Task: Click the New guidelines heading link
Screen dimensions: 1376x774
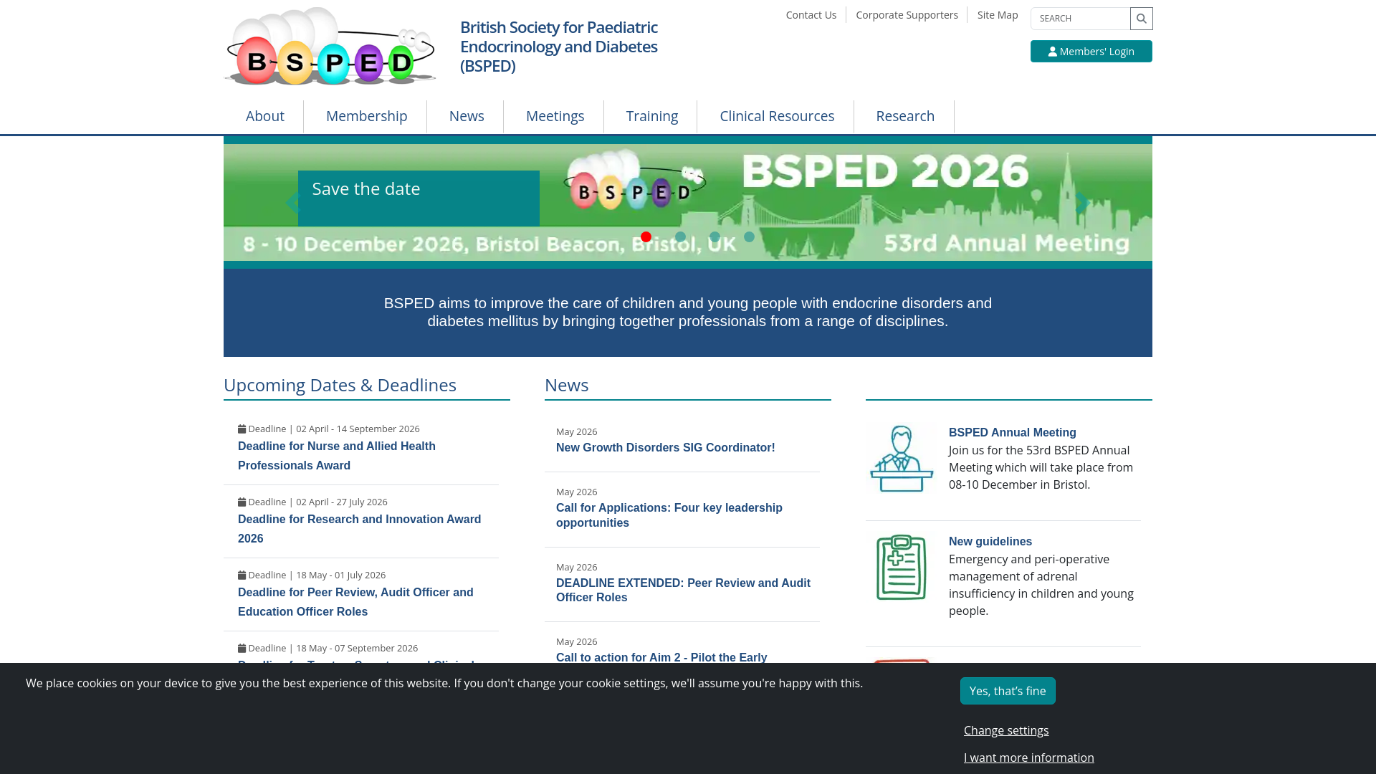Action: 990,542
